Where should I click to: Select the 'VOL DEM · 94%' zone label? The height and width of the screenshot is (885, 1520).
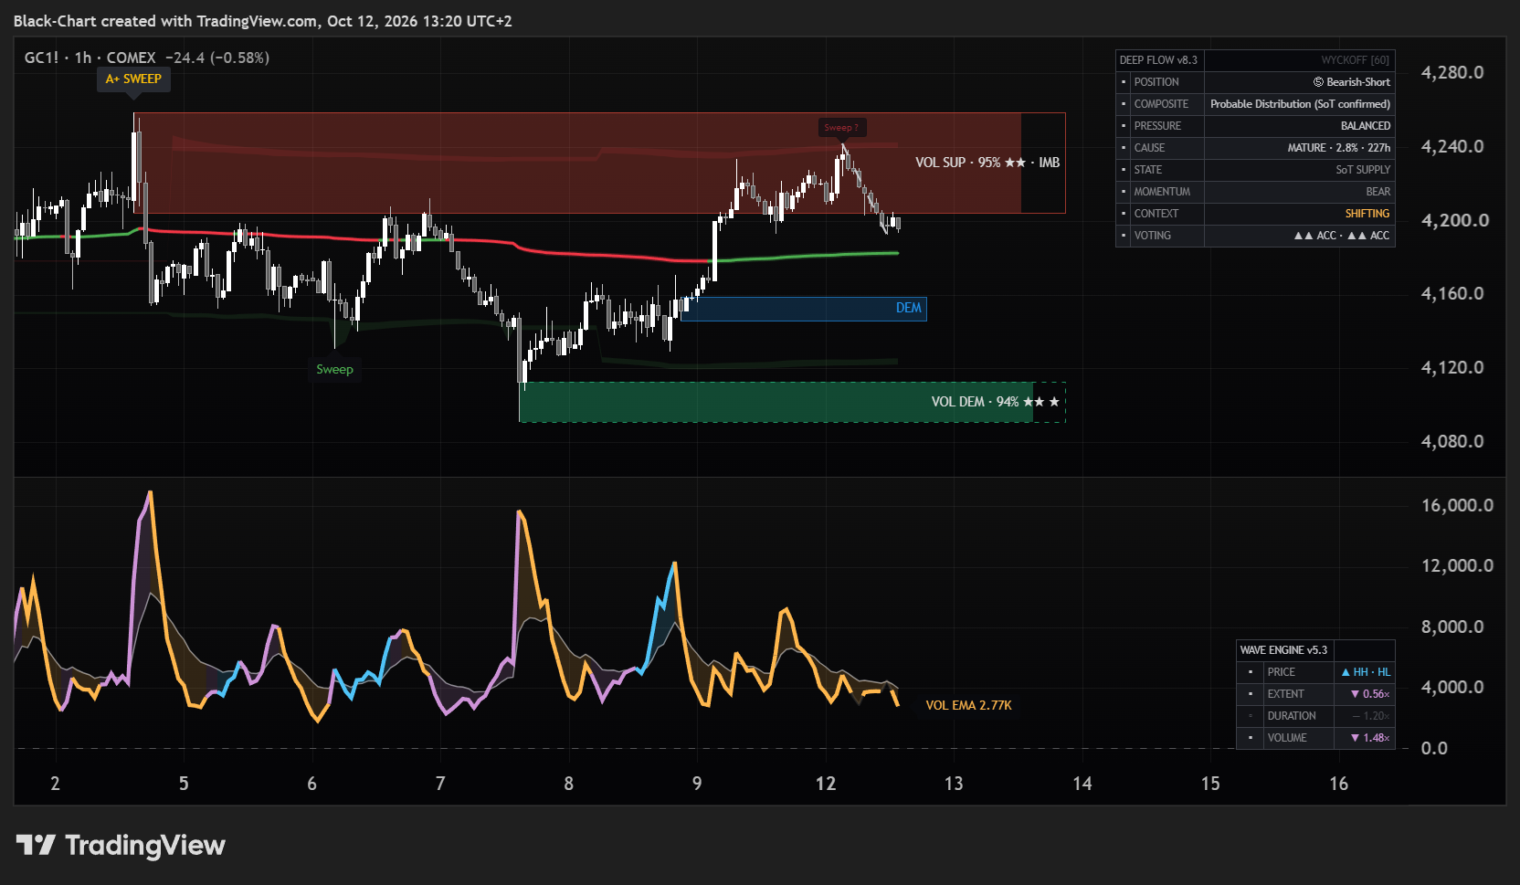(x=995, y=402)
